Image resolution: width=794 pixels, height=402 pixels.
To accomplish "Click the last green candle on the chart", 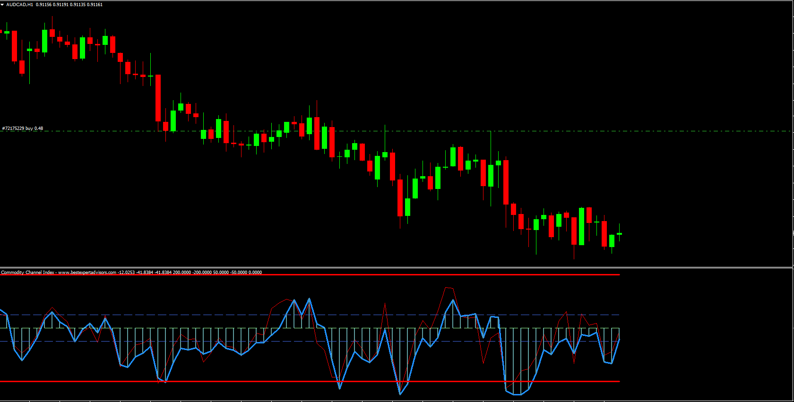I will (x=619, y=234).
